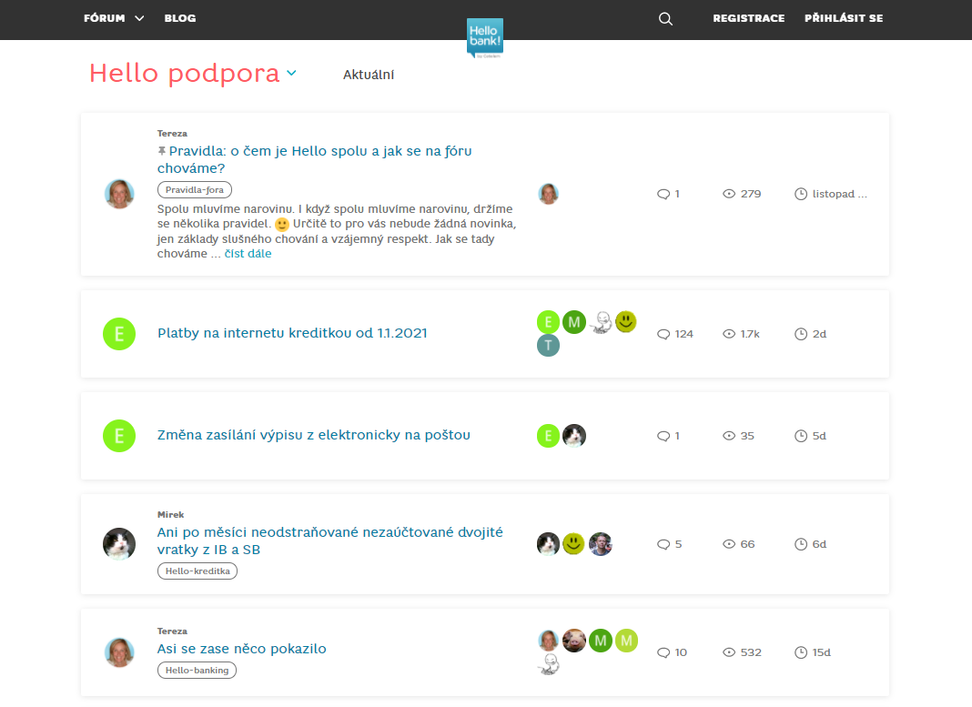Click the replies bubble icon showing 124
Image resolution: width=972 pixels, height=707 pixels.
tap(663, 334)
